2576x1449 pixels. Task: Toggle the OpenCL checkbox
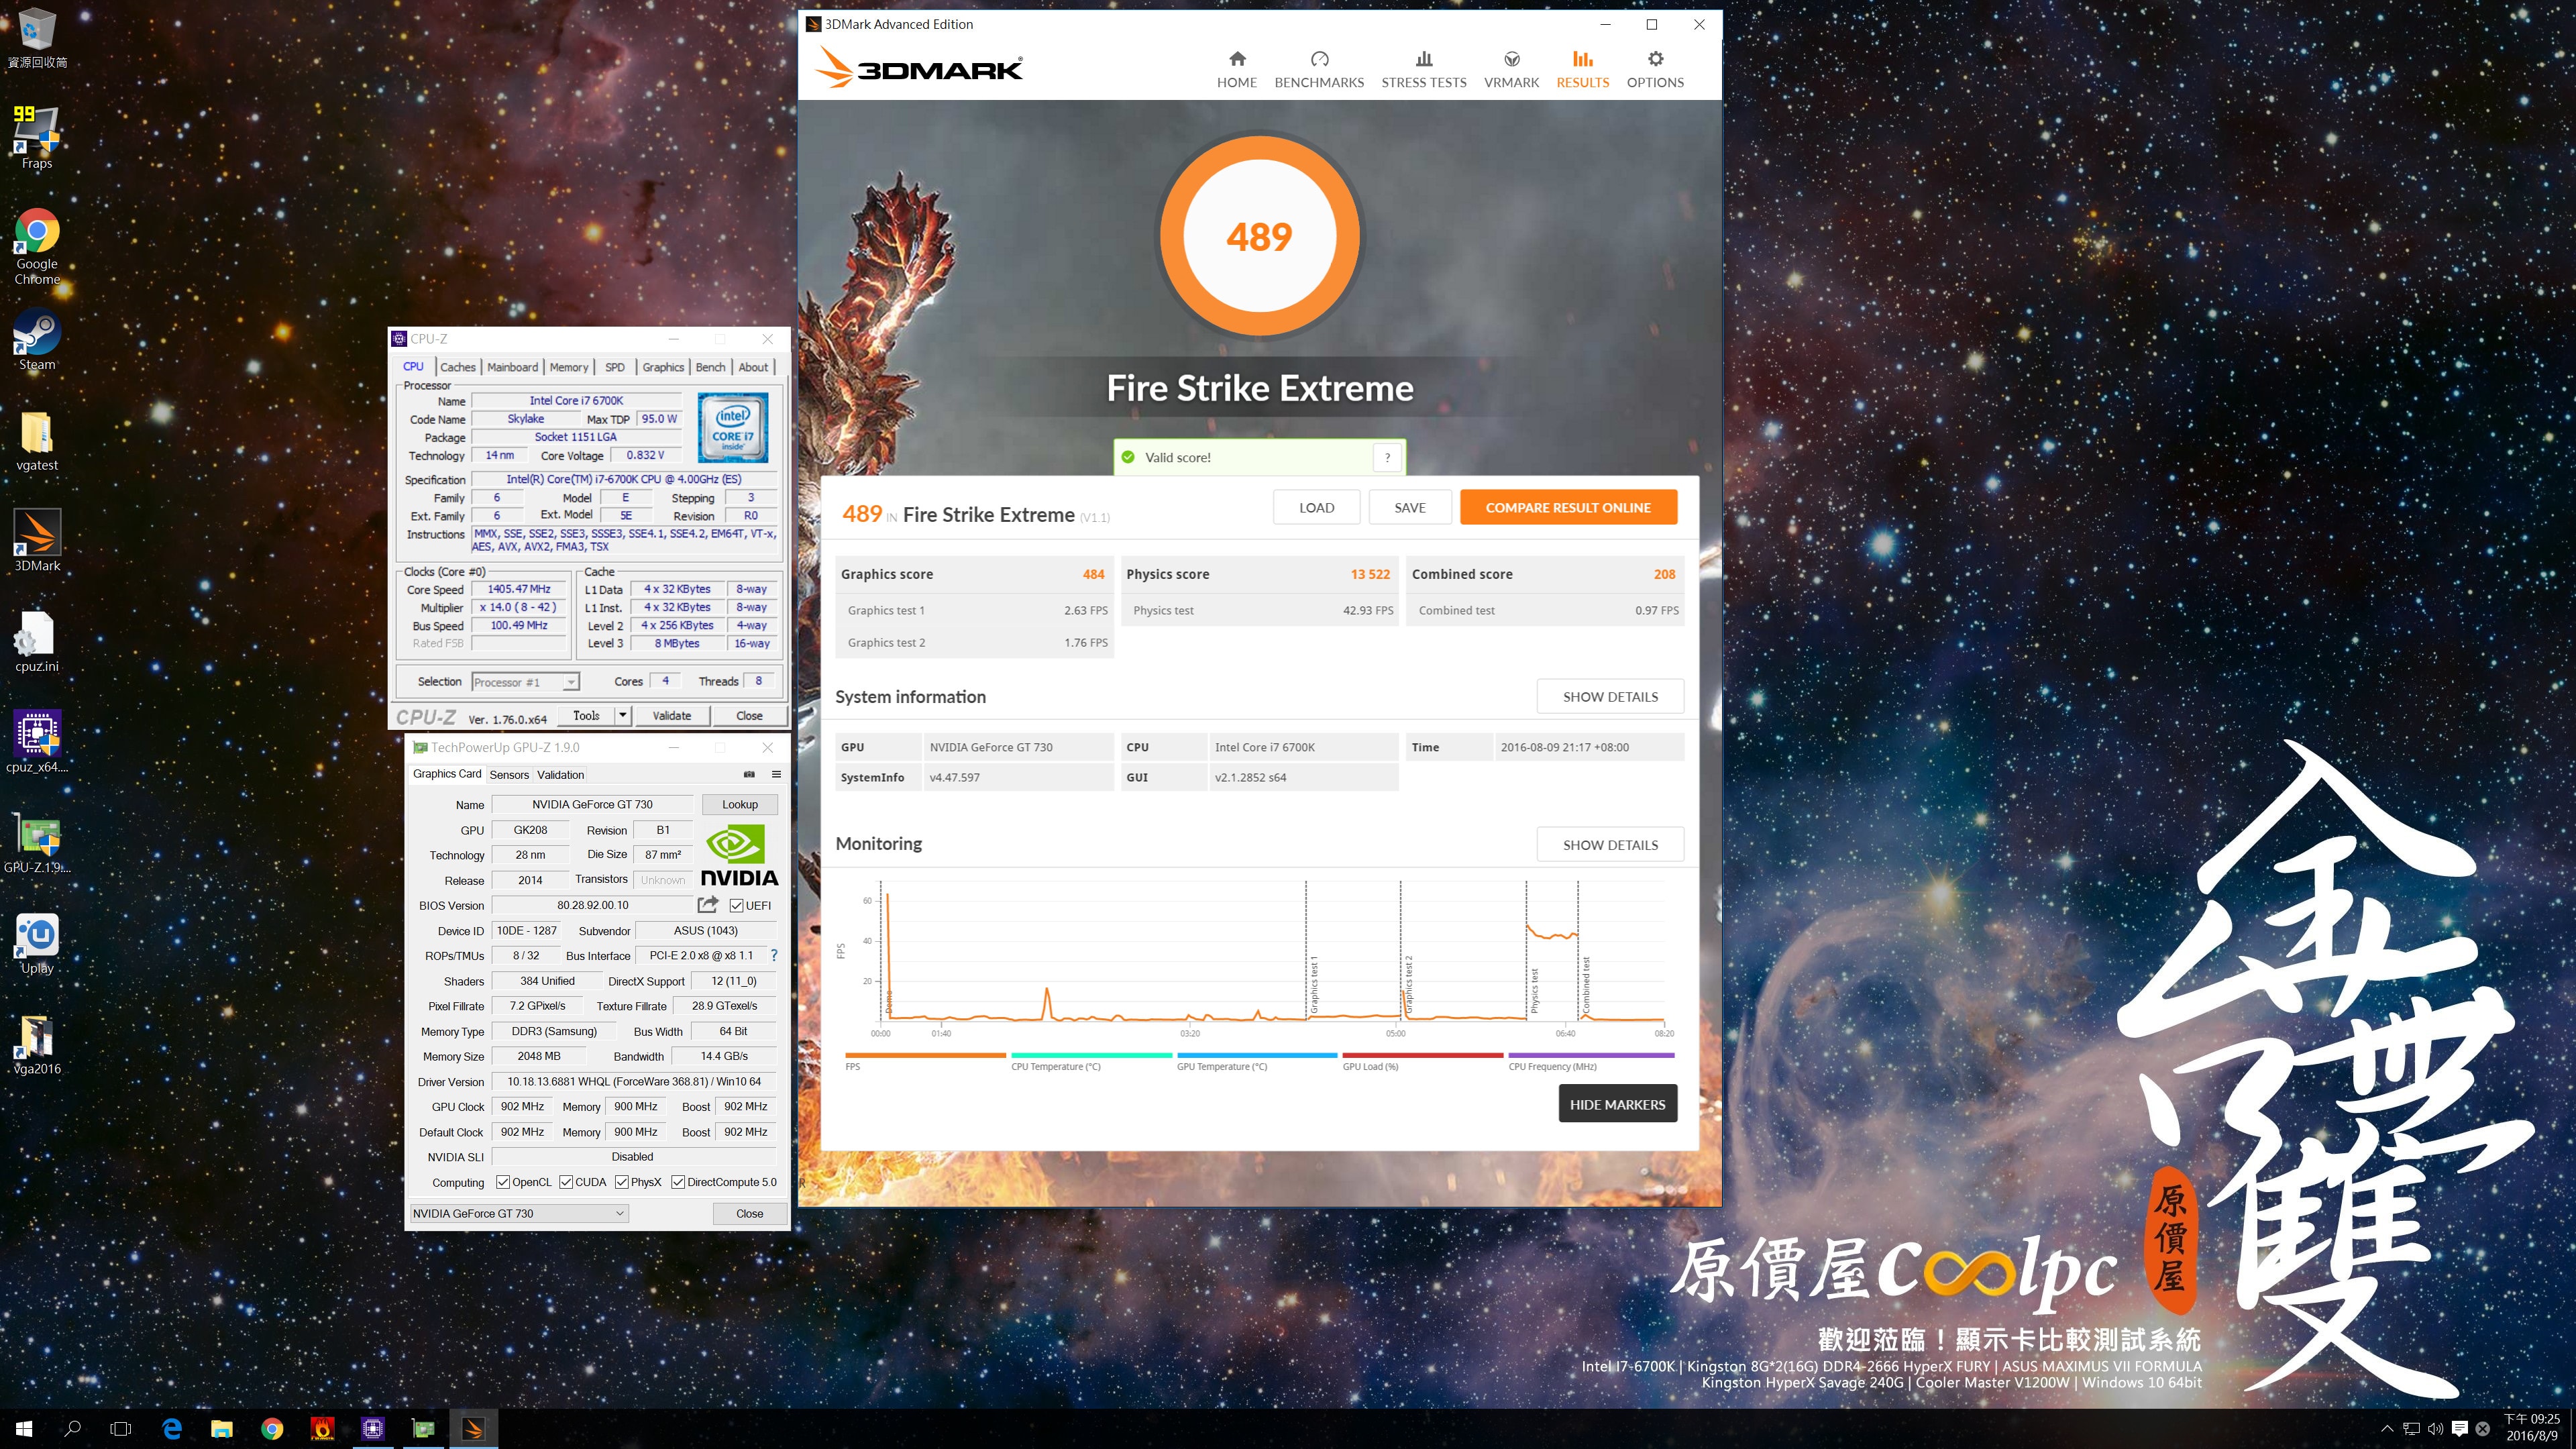(503, 1182)
